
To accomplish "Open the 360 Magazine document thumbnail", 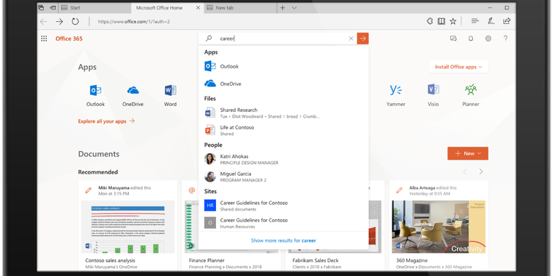I will click(x=438, y=227).
